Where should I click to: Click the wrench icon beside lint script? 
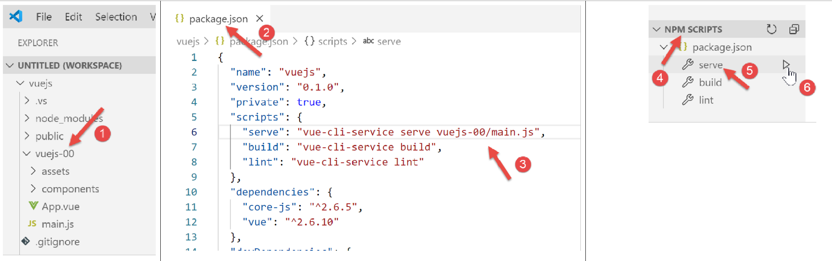point(687,100)
